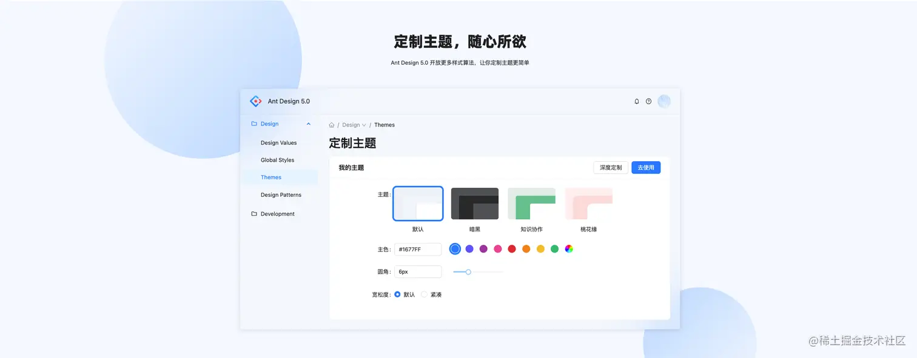
Task: Select the 知识协作 green theme thumbnail
Action: (532, 204)
